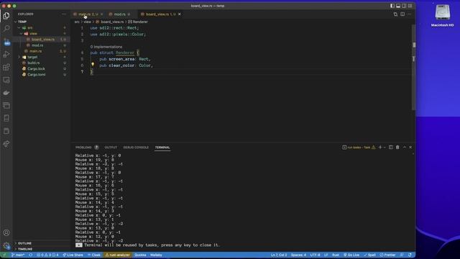
Task: Click the notifications bell in status bar
Action: pos(410,255)
